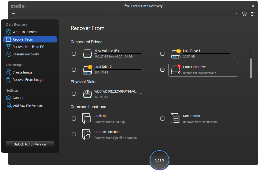Expand the WDC WD10EZEX disk chevron
Image resolution: width=260 pixels, height=171 pixels.
coord(141,94)
